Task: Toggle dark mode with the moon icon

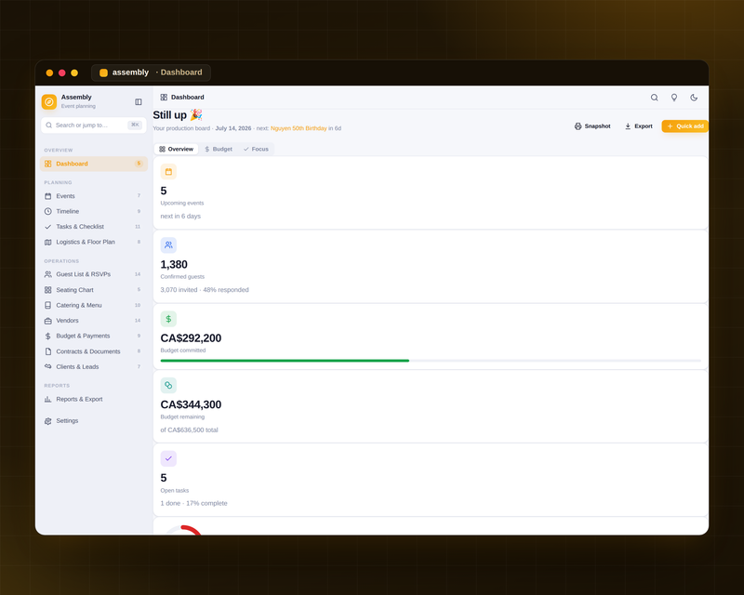Action: point(694,98)
